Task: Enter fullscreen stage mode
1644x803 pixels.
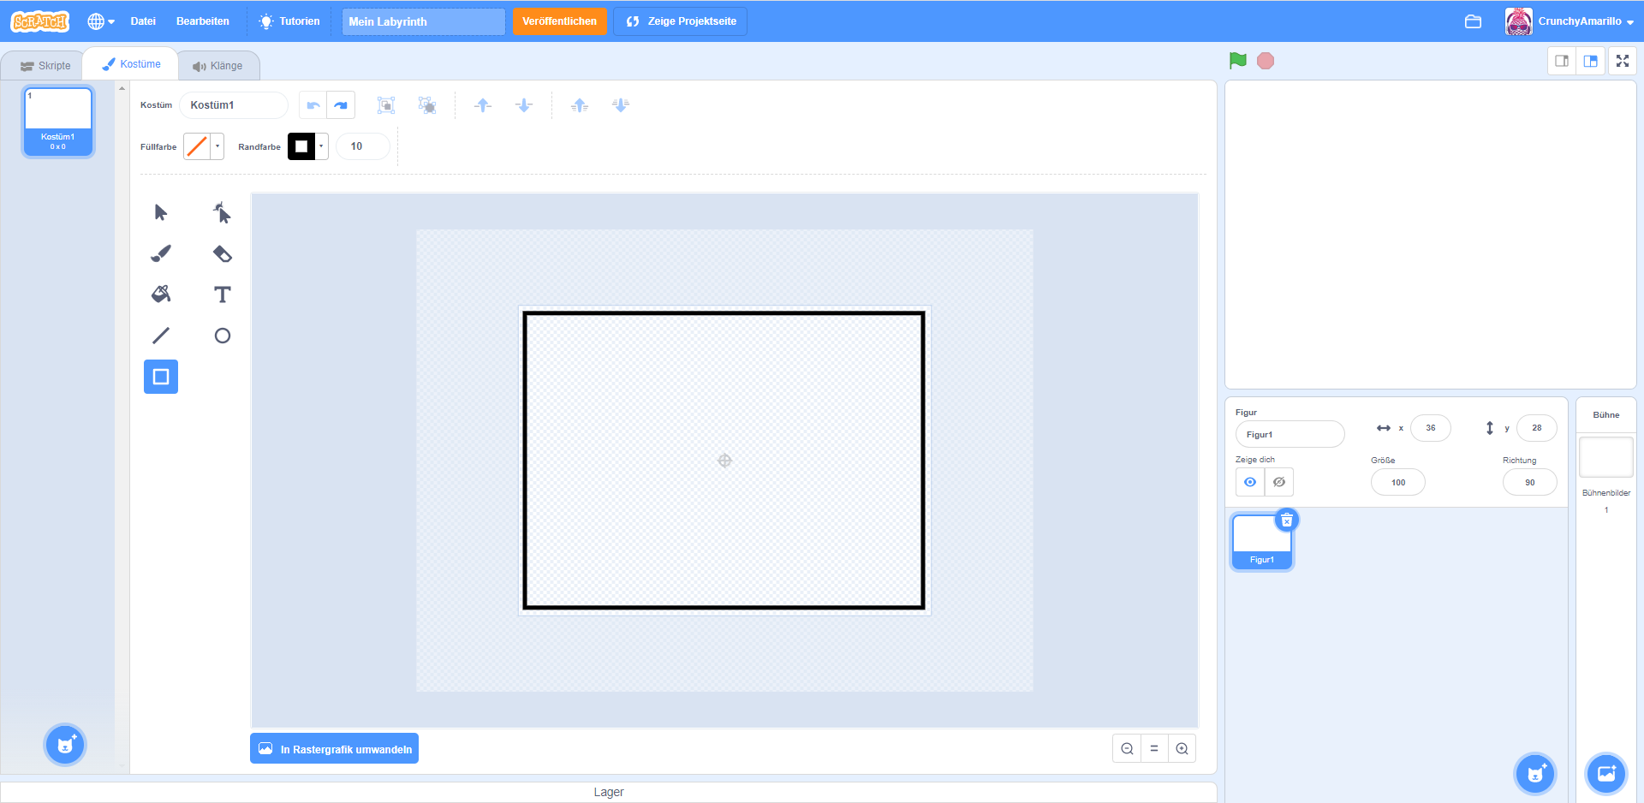Action: click(1623, 61)
